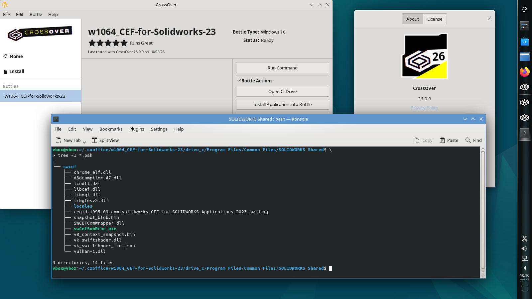The width and height of the screenshot is (532, 299).
Task: Click the '3 directories, 14 files' summary line
Action: tap(83, 263)
